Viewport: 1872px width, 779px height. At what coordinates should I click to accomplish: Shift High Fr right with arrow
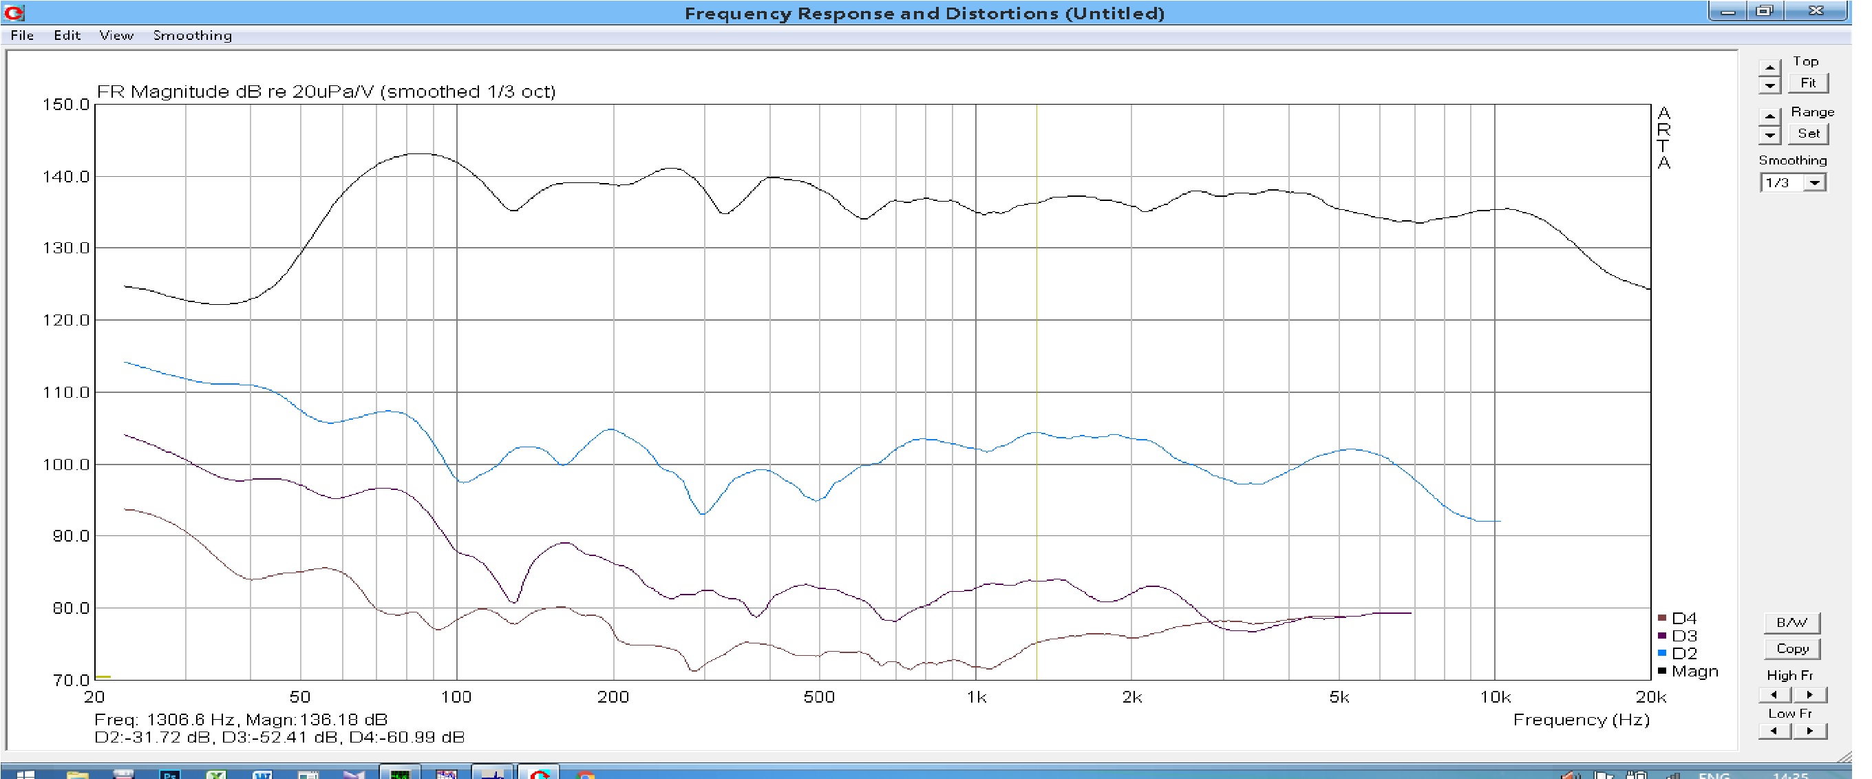coord(1809,695)
